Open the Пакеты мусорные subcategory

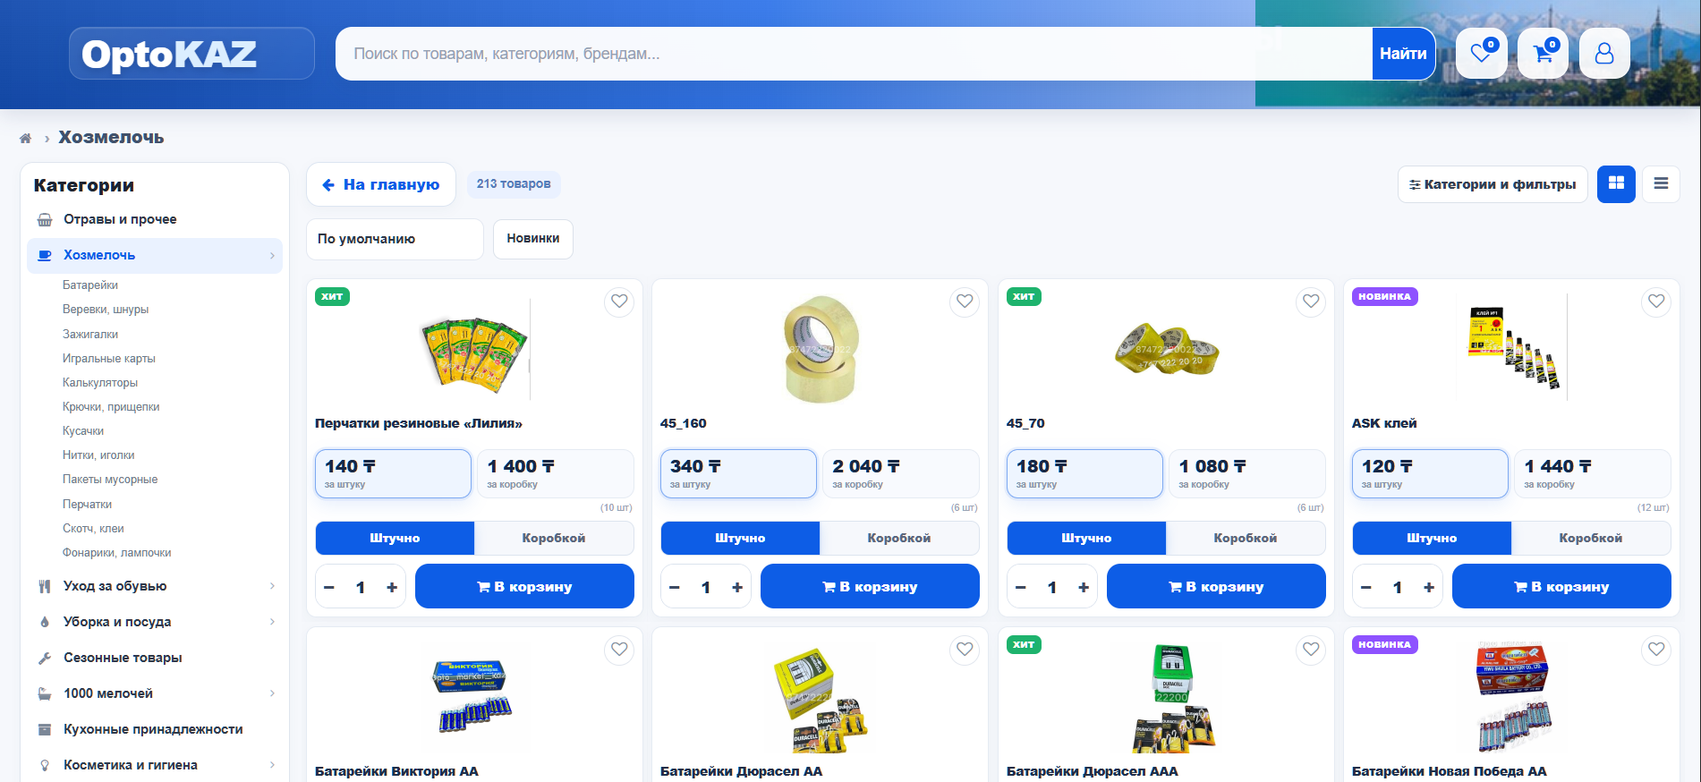coord(110,480)
